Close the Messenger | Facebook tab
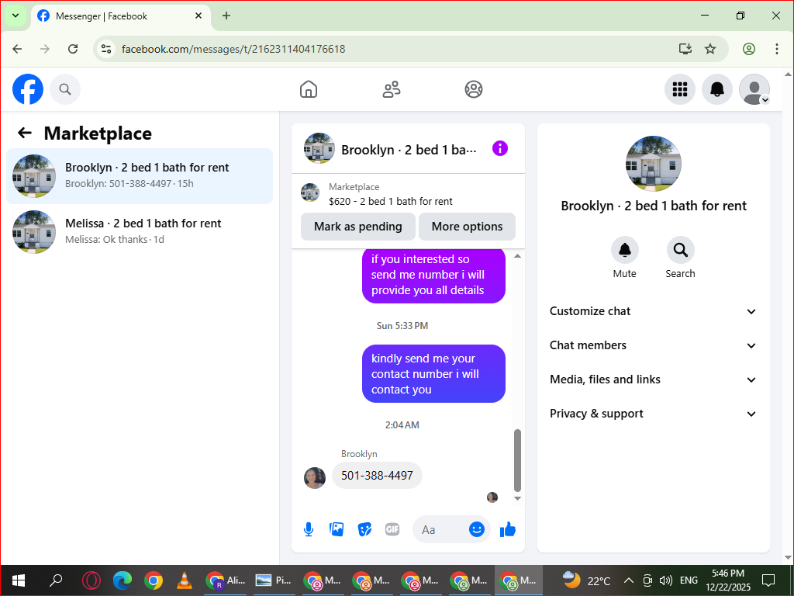The image size is (794, 596). click(x=198, y=16)
